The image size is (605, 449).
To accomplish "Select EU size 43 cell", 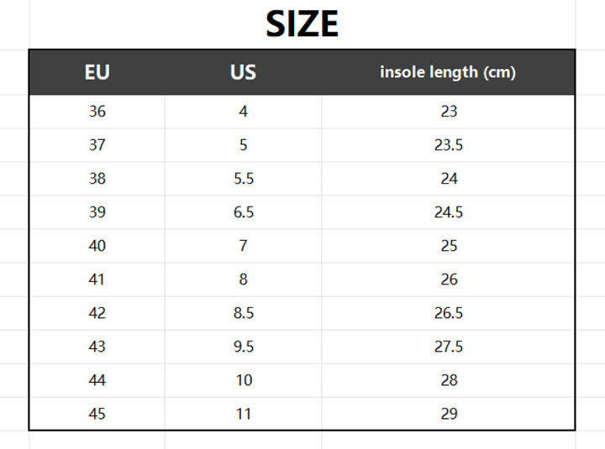I will [x=97, y=346].
